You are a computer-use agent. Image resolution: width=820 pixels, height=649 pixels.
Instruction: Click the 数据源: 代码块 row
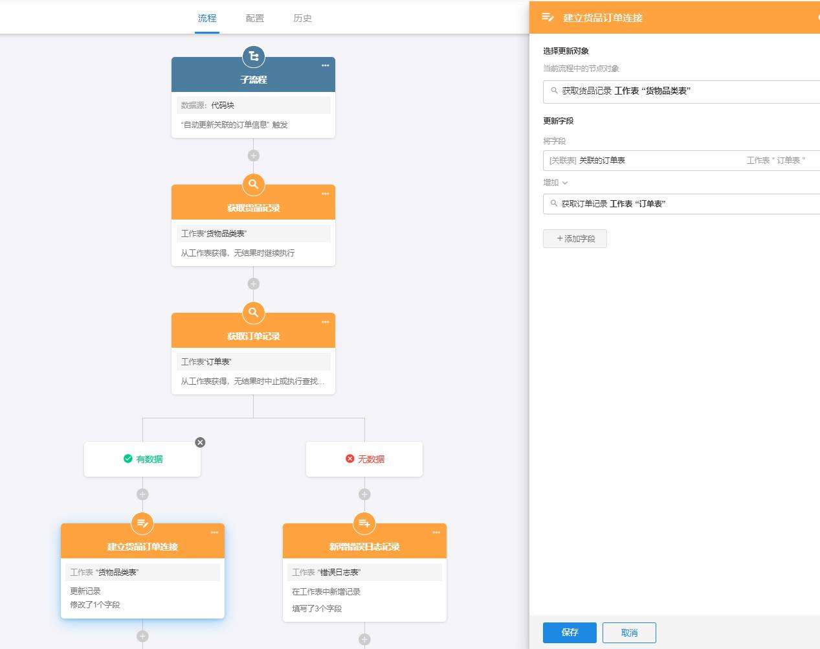click(x=253, y=106)
